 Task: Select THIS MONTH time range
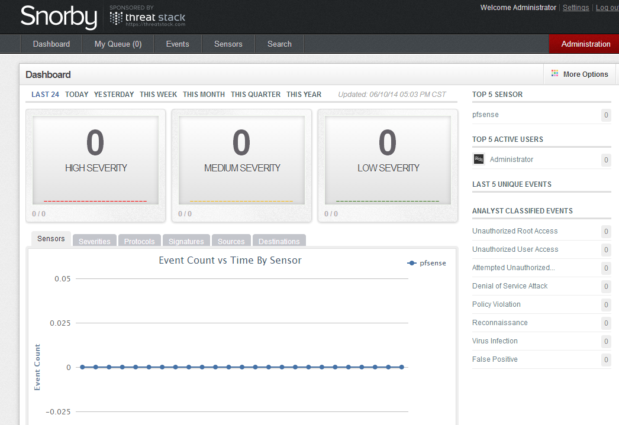[x=204, y=94]
